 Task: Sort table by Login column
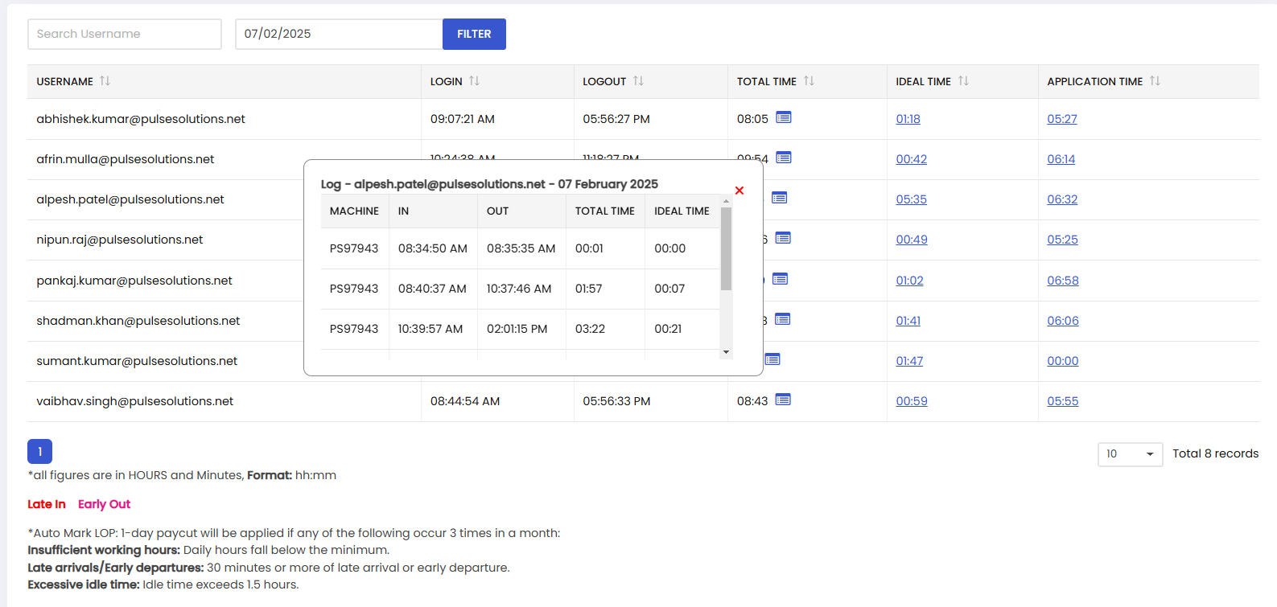pyautogui.click(x=474, y=81)
